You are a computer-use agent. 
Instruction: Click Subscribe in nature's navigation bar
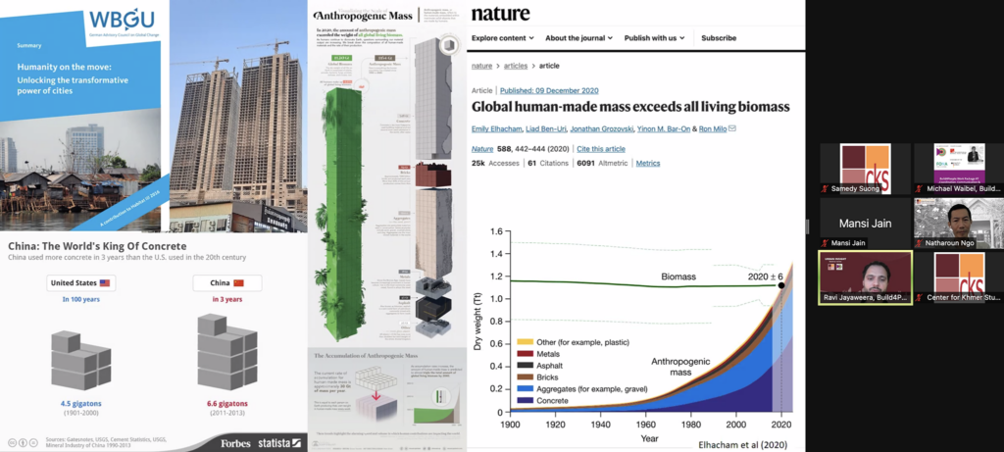click(x=719, y=38)
